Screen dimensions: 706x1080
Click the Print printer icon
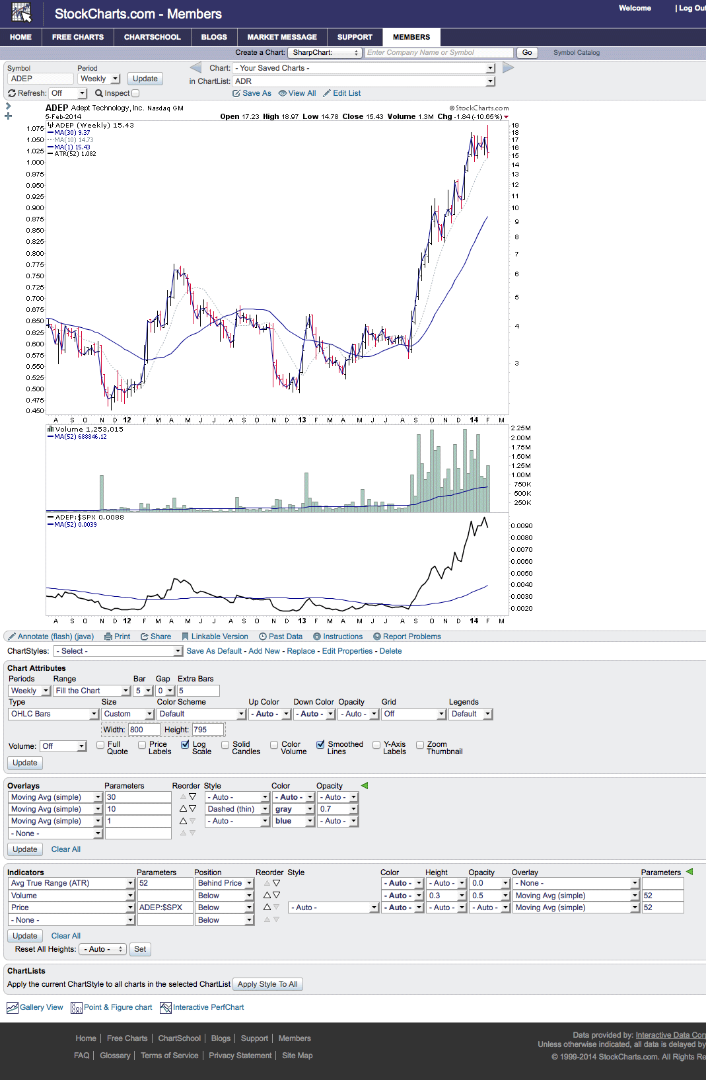point(108,636)
